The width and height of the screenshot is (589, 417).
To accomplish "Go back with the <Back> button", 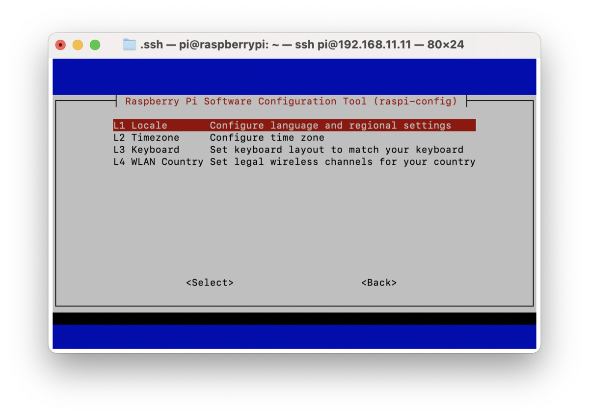I will coord(379,283).
